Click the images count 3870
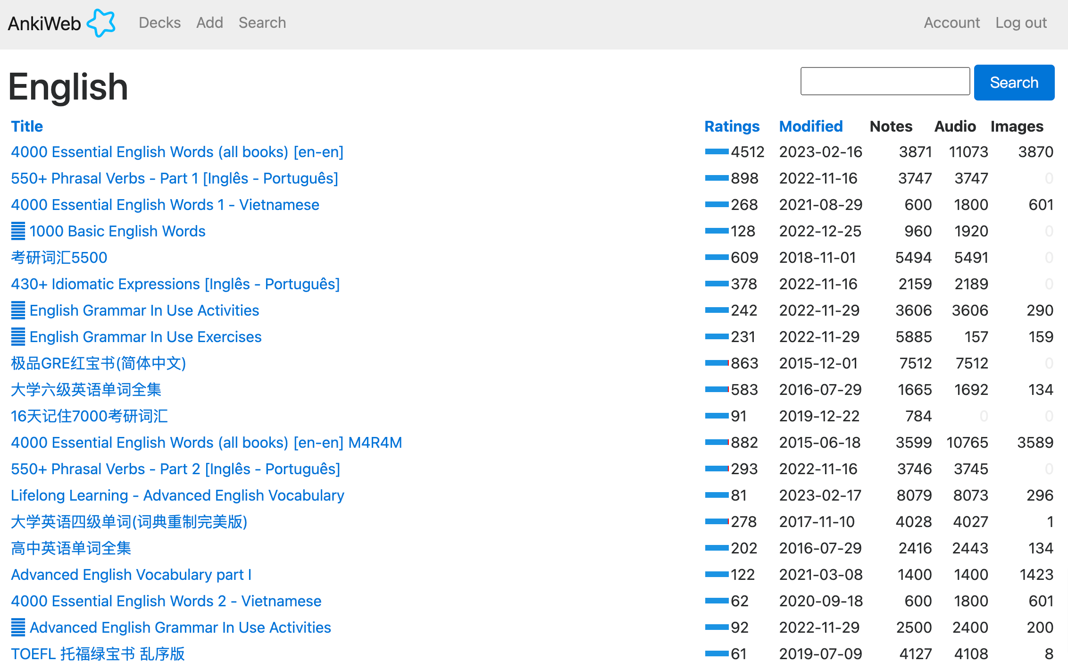This screenshot has width=1068, height=670. (1036, 152)
